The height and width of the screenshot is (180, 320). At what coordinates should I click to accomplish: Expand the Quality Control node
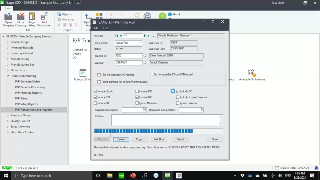tap(8, 121)
